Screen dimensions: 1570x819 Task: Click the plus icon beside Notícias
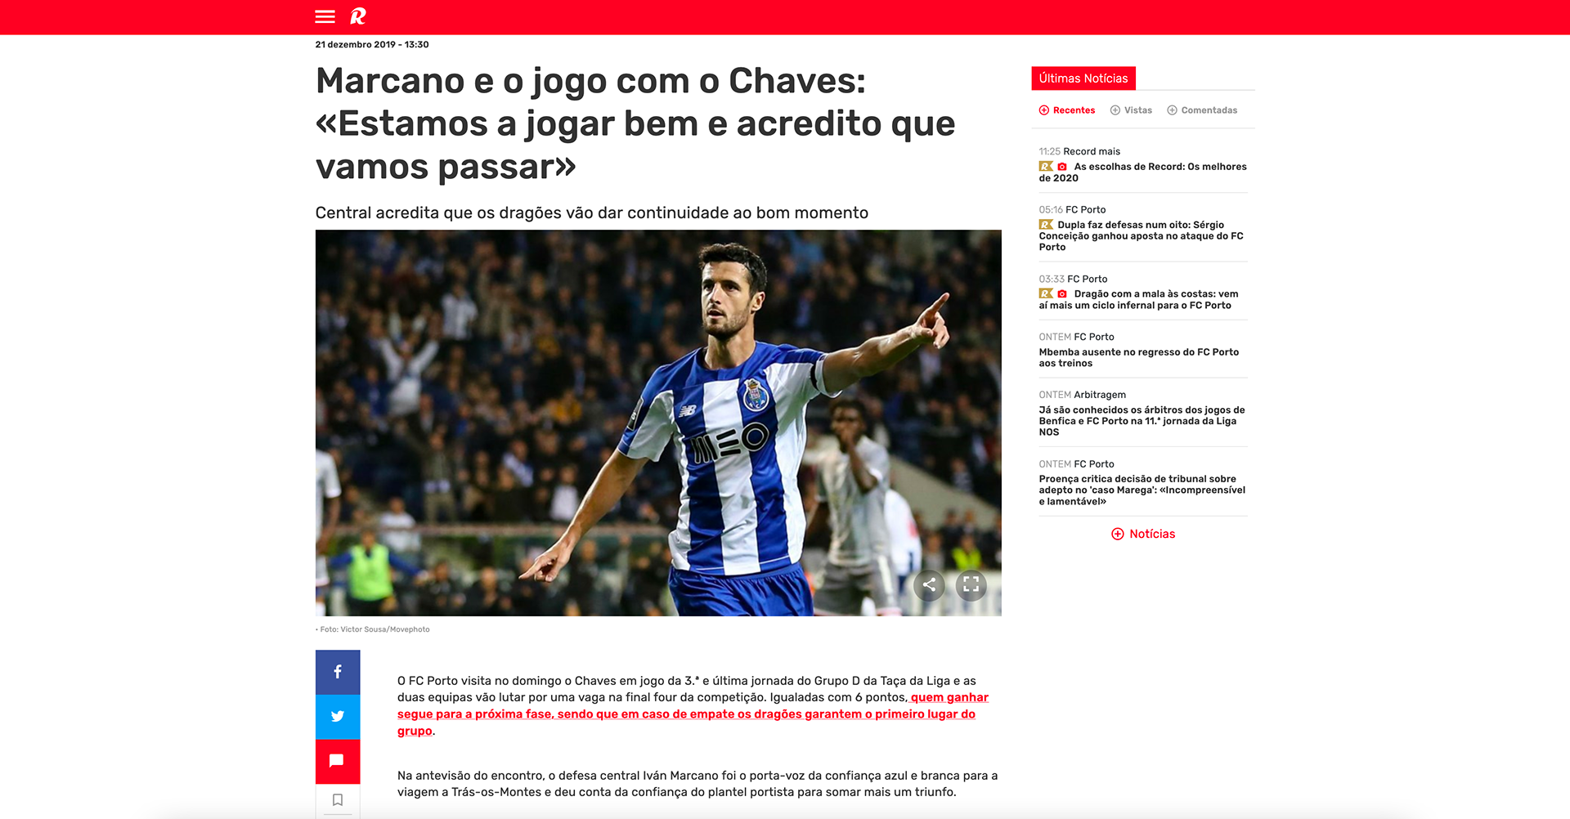tap(1117, 534)
